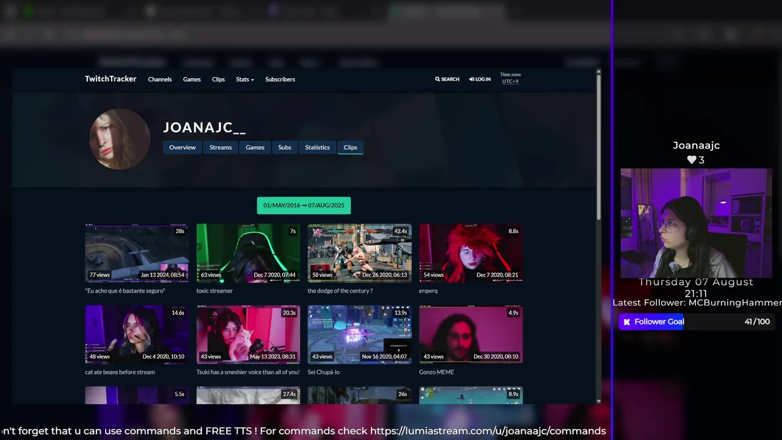
Task: Change the UTC+9 time zone
Action: point(510,81)
